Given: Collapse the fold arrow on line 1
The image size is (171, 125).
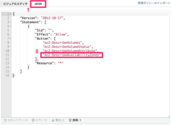Looking at the screenshot, I should click(x=10, y=14).
